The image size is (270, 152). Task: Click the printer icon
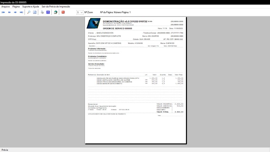tap(42, 12)
